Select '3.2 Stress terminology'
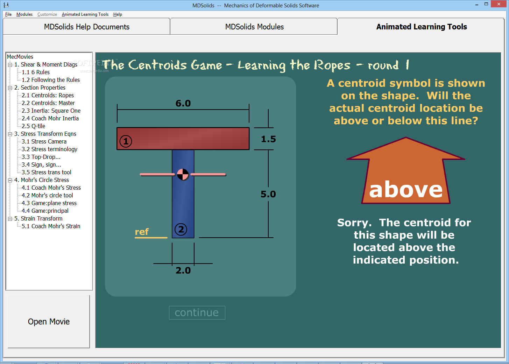This screenshot has width=509, height=364. [x=49, y=149]
